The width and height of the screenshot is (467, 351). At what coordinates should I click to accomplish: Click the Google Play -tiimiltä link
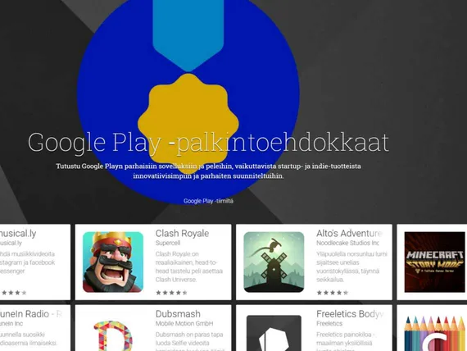click(208, 201)
